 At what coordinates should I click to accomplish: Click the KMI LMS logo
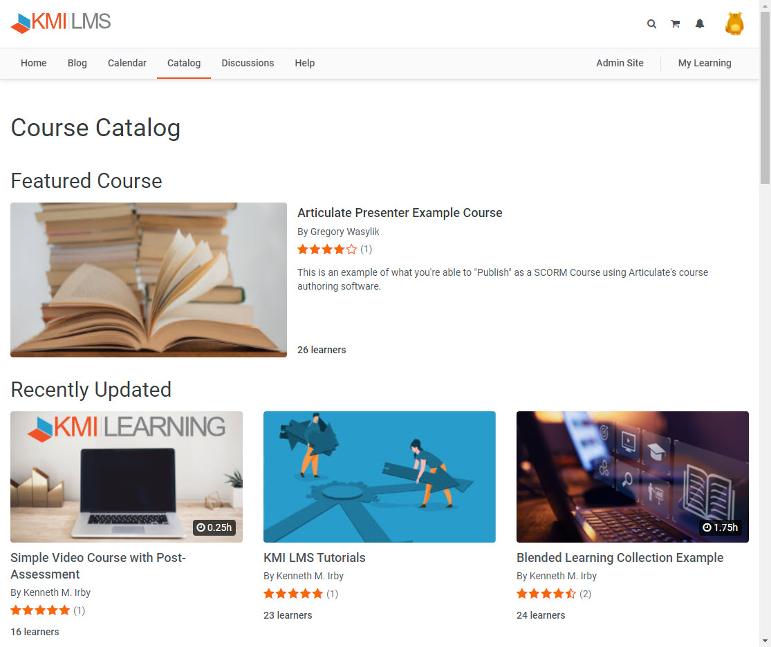click(x=61, y=23)
